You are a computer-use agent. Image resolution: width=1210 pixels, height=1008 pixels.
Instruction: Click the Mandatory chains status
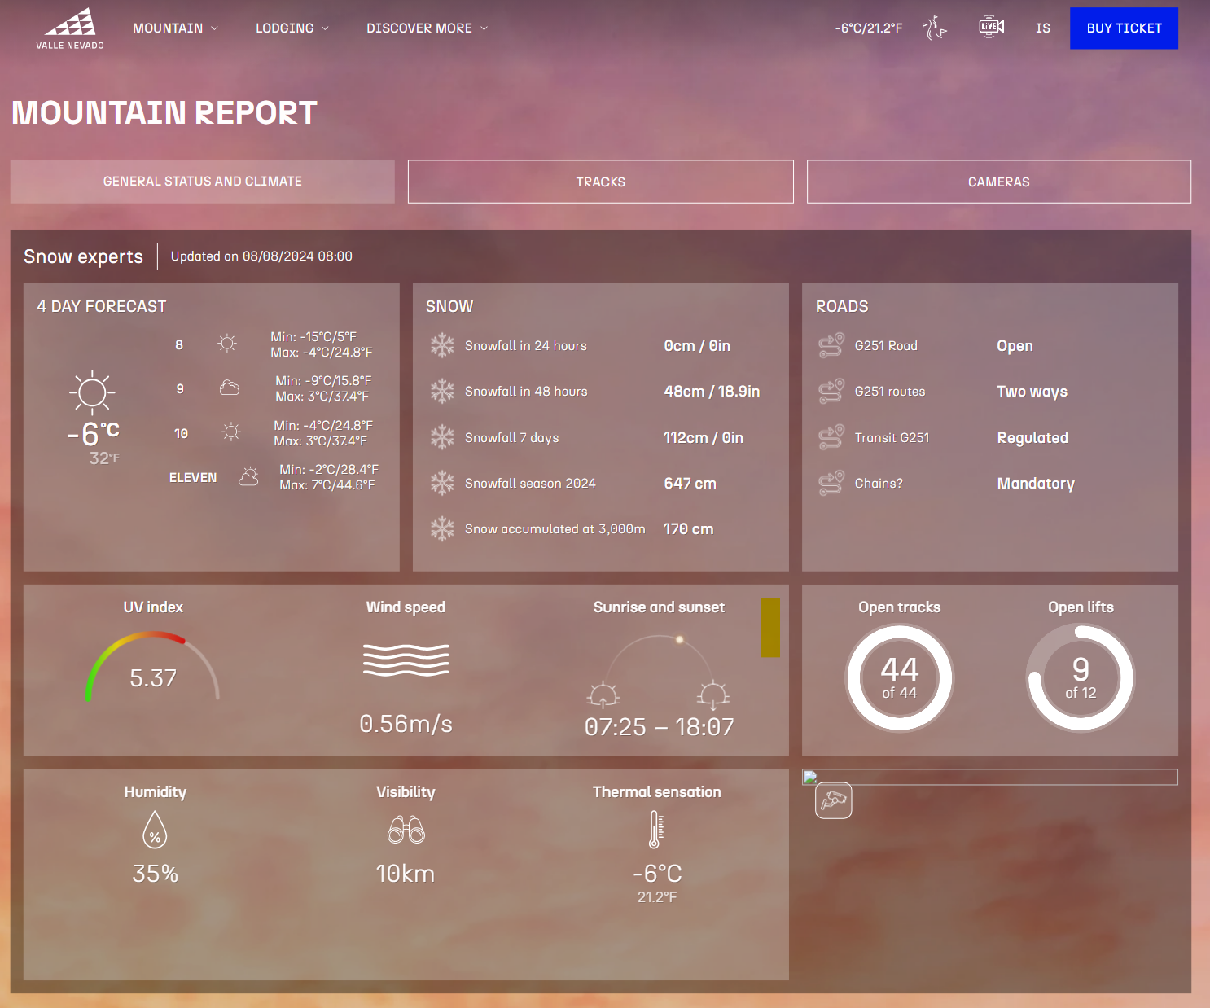1036,484
